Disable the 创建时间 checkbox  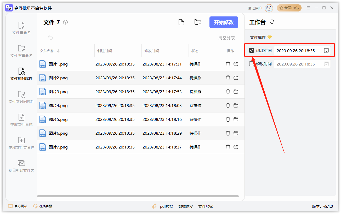(x=252, y=51)
